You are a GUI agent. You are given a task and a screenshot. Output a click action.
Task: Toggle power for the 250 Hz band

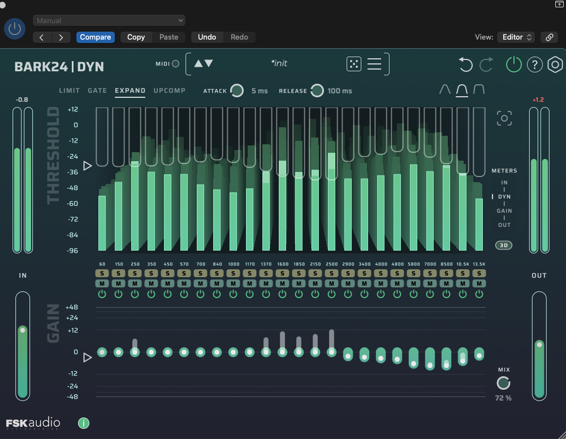(x=135, y=294)
